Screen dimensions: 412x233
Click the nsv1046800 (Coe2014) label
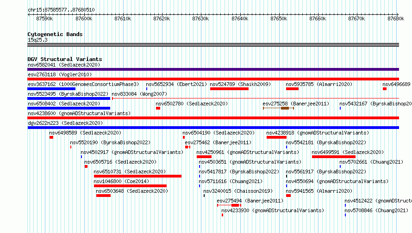point(121,181)
